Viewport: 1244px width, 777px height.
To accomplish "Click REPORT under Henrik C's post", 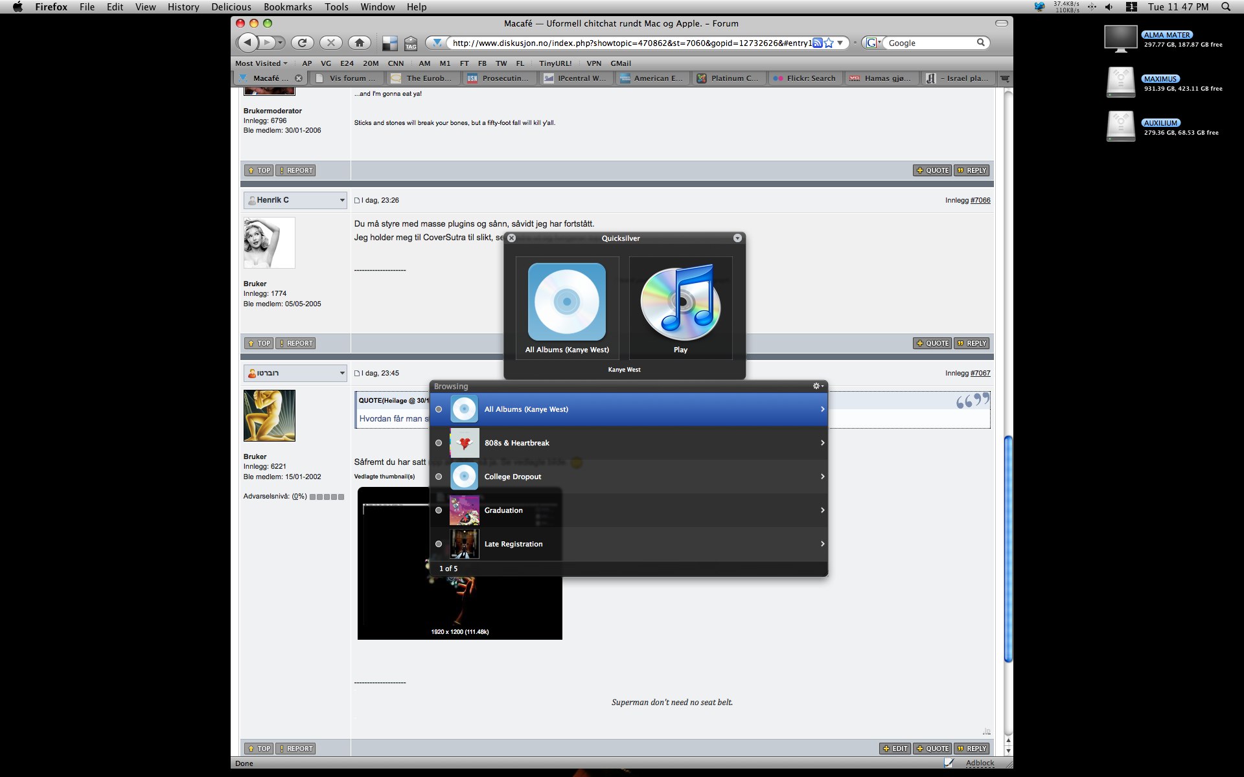I will [295, 343].
